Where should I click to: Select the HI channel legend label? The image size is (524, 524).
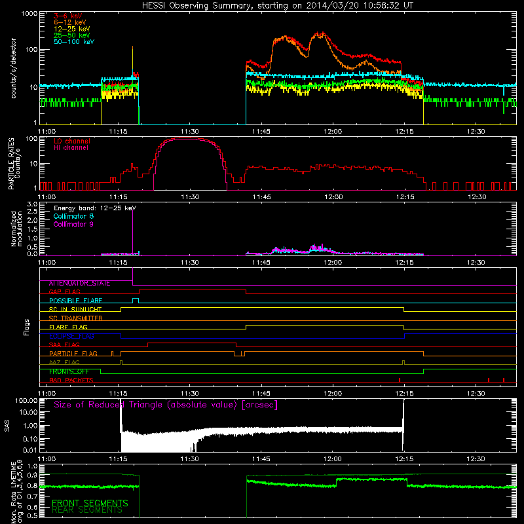(71, 148)
